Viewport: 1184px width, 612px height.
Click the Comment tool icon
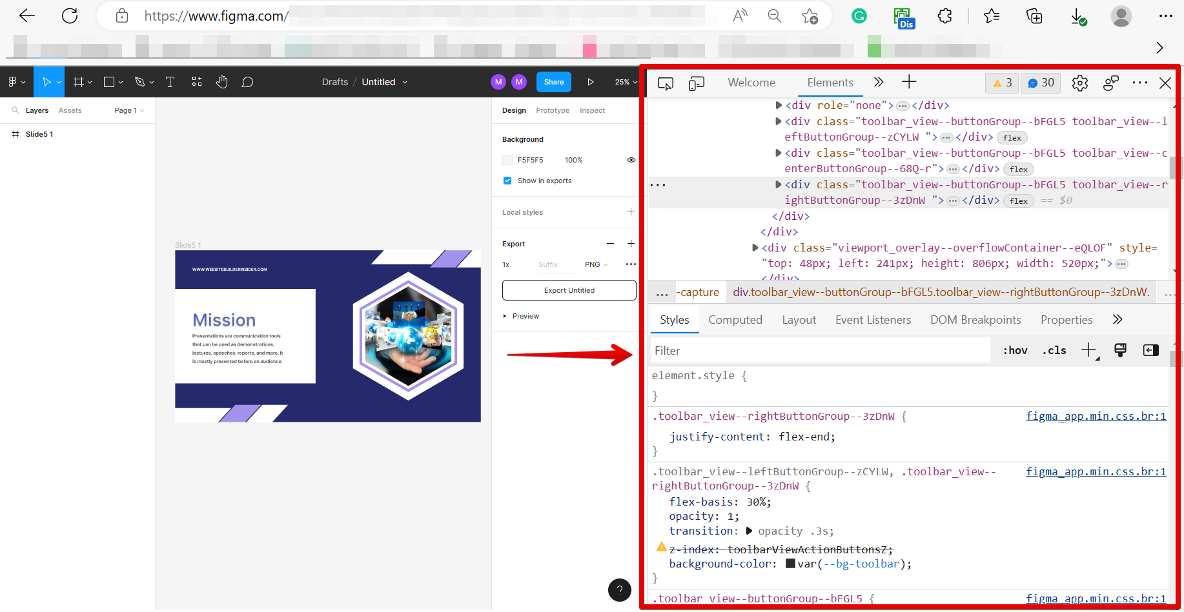click(x=247, y=82)
